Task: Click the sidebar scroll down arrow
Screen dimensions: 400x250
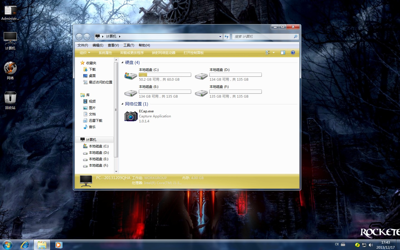Action: coord(116,171)
